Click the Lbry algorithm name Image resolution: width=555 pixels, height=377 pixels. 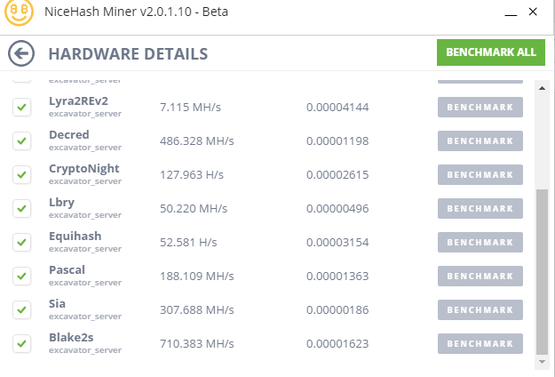(x=61, y=203)
